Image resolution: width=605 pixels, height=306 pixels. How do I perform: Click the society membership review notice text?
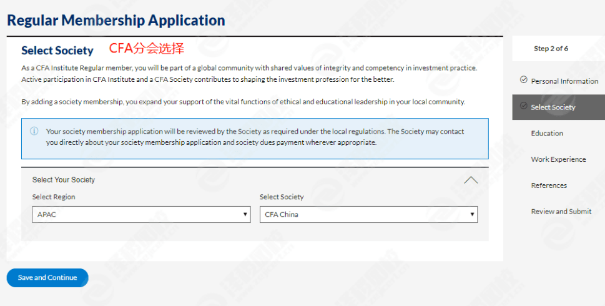[x=255, y=137]
